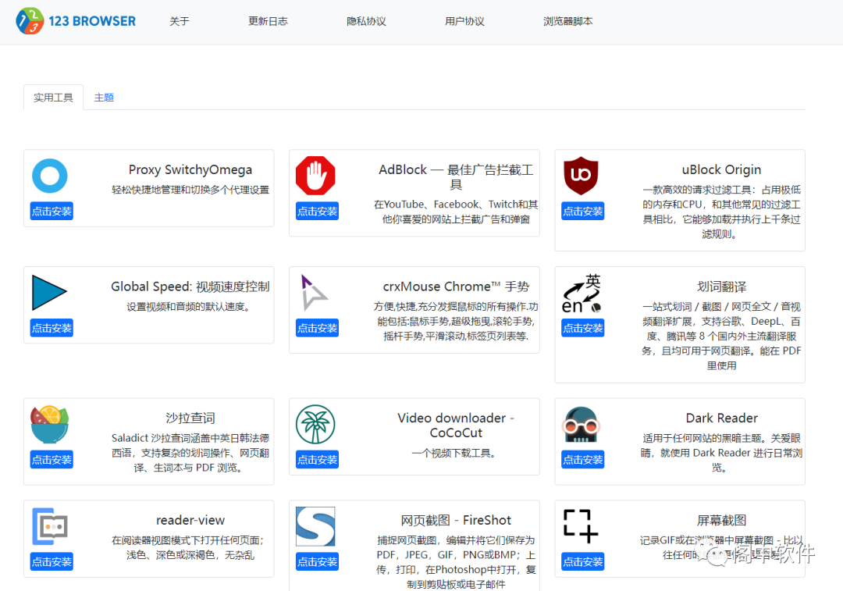Click the 123 Browser logo icon
Viewport: 843px width, 591px height.
pyautogui.click(x=30, y=21)
